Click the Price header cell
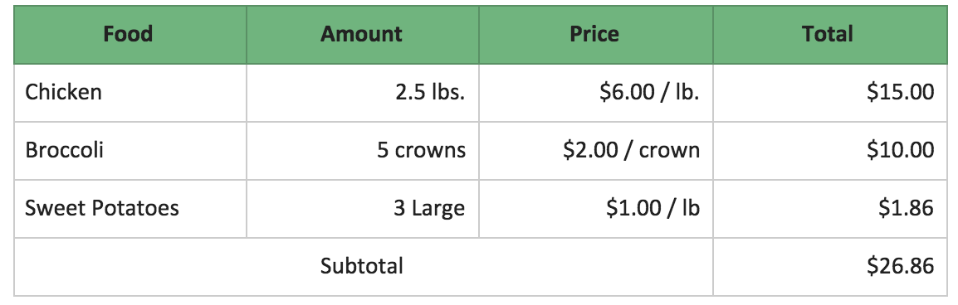958x305 pixels. (596, 35)
